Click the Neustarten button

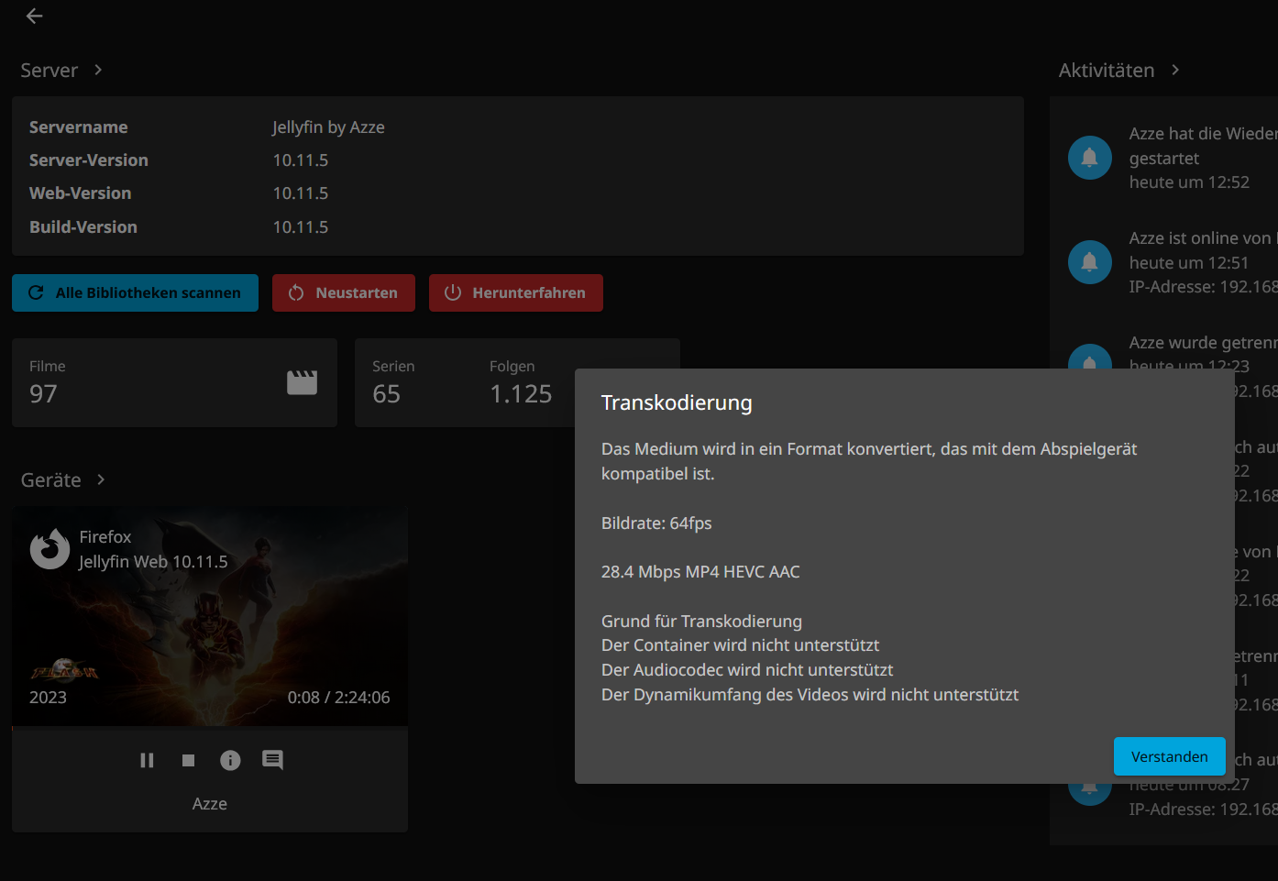tap(344, 292)
